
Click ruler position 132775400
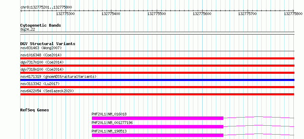[111, 14]
